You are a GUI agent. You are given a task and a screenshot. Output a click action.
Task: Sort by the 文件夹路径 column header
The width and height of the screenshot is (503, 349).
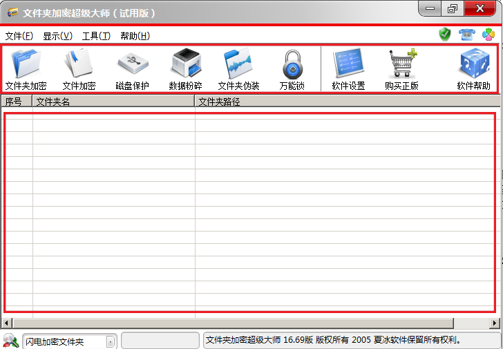pyautogui.click(x=348, y=102)
